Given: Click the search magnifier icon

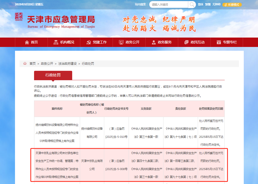Looking at the screenshot, I should [x=192, y=4].
